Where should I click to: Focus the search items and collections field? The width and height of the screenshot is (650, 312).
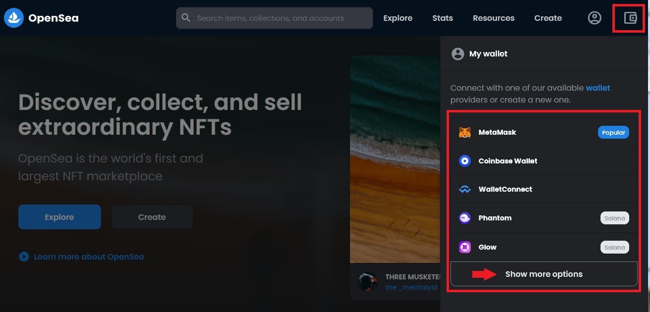pos(274,18)
